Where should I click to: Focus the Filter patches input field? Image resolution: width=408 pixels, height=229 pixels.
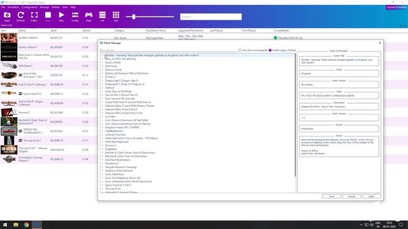168,50
